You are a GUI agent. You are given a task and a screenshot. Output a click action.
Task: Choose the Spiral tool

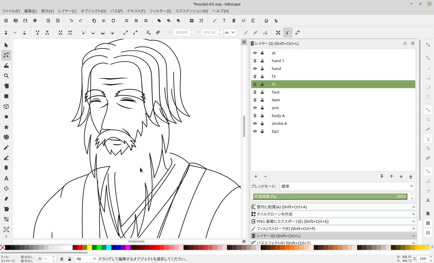coord(6,137)
